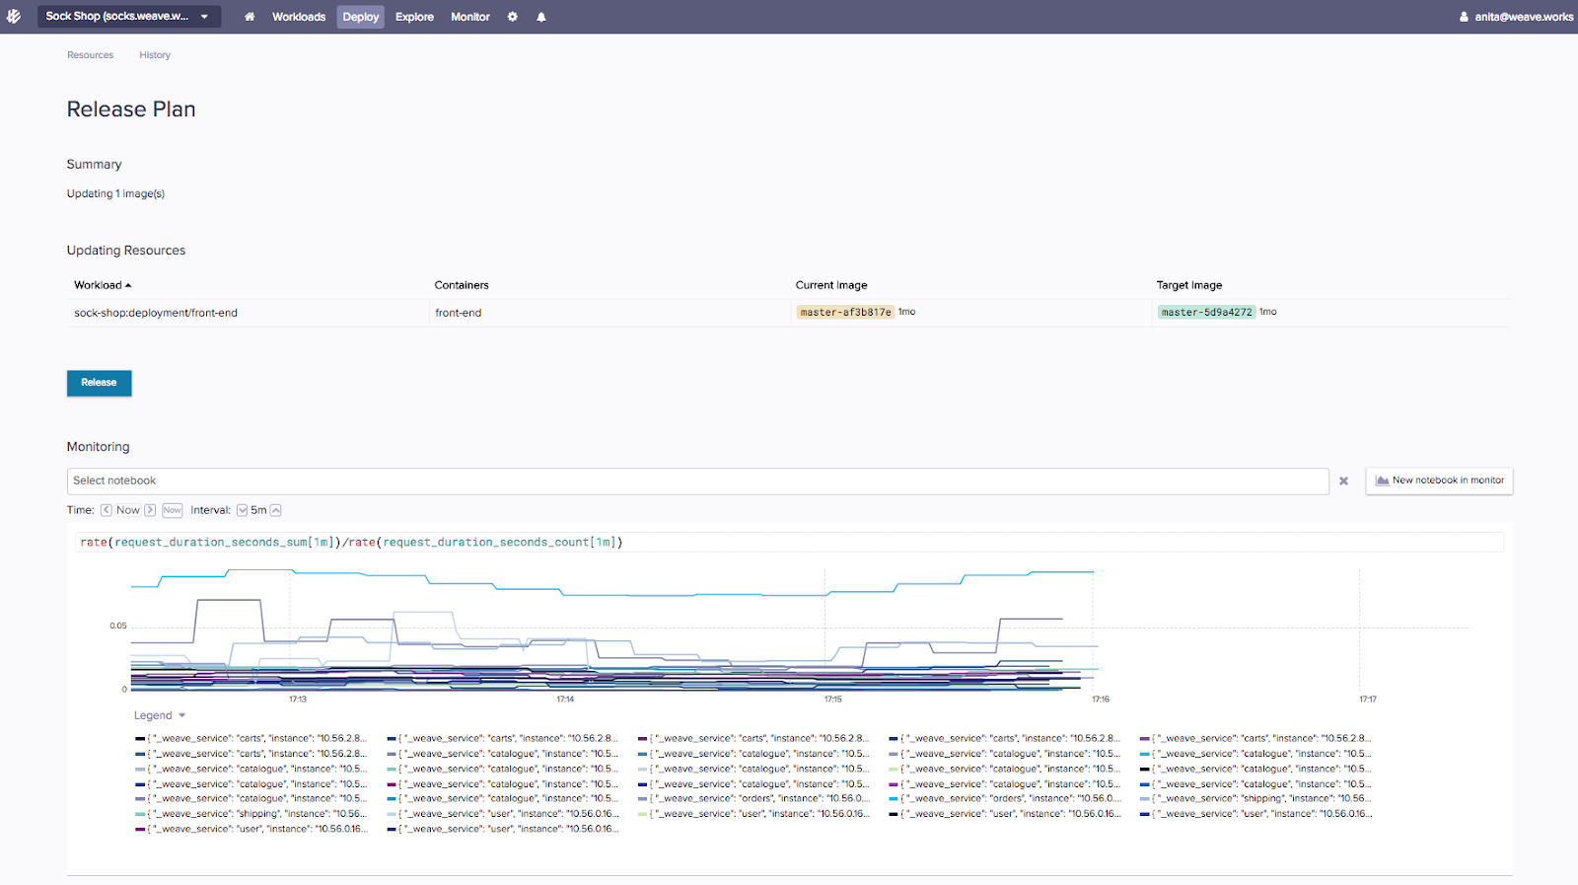
Task: Increase the interval with the up arrow
Action: coord(276,510)
